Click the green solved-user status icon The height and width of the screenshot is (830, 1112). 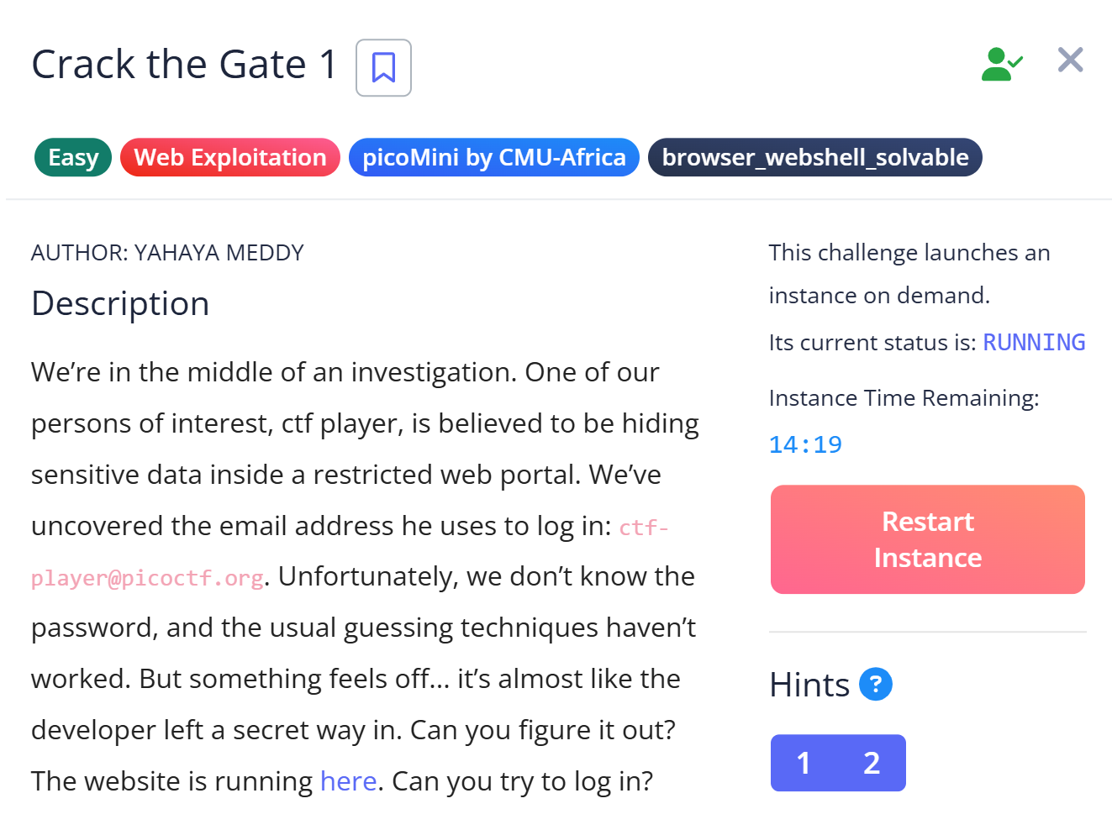pyautogui.click(x=1001, y=64)
